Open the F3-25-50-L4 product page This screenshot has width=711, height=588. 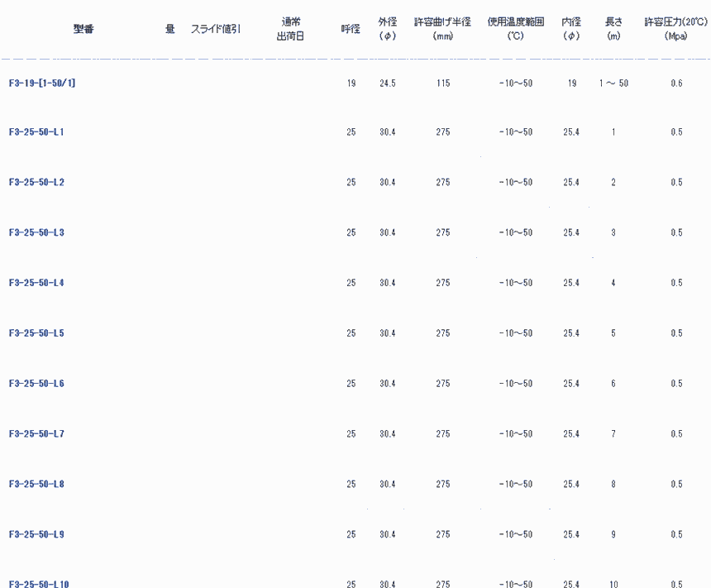tap(36, 284)
